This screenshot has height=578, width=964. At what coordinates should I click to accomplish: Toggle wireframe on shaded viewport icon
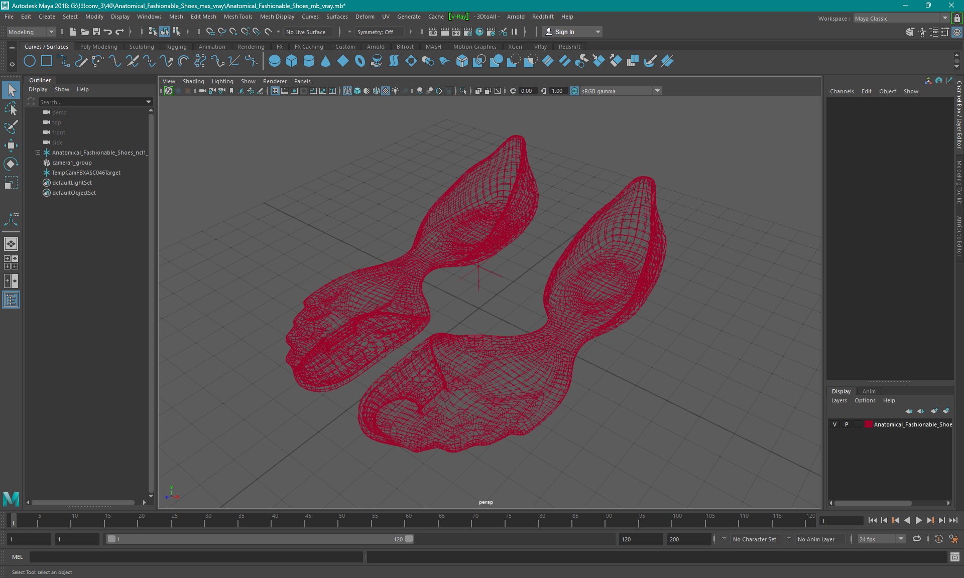376,91
